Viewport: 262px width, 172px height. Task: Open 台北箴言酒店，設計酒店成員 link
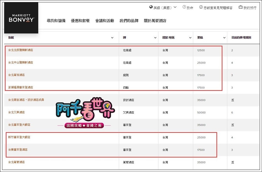(26, 100)
